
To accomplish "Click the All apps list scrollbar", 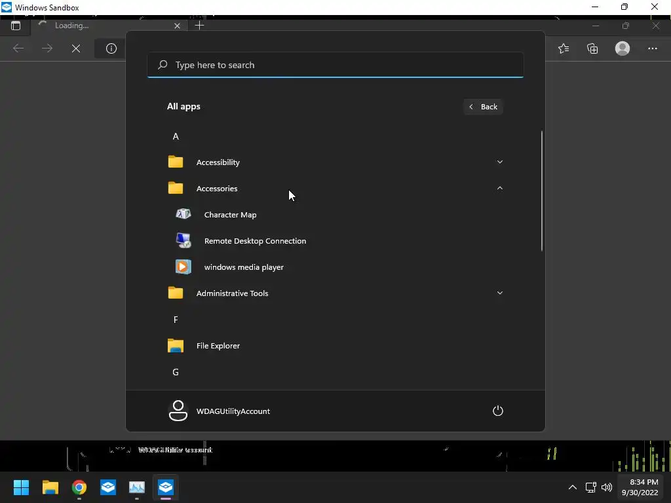I will (542, 191).
